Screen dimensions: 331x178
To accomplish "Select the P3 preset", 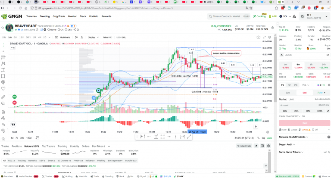I will click(x=296, y=85).
